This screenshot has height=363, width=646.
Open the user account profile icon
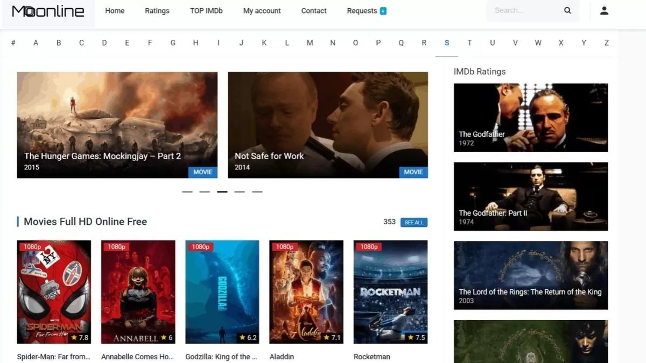point(604,10)
